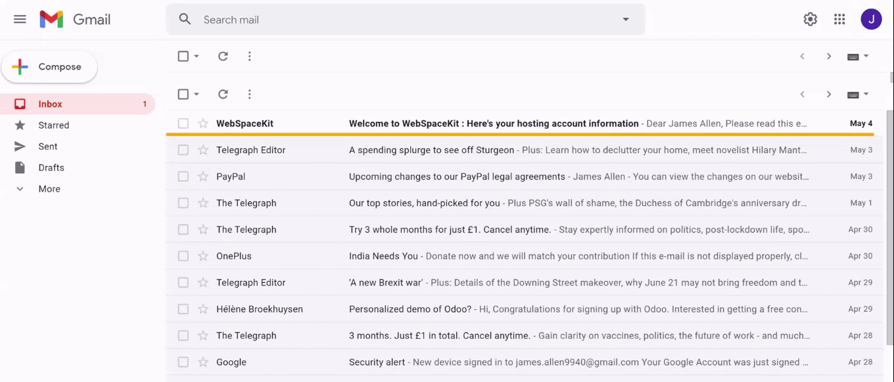Select checkbox for 'A spending splurge' email
This screenshot has width=894, height=382.
183,150
